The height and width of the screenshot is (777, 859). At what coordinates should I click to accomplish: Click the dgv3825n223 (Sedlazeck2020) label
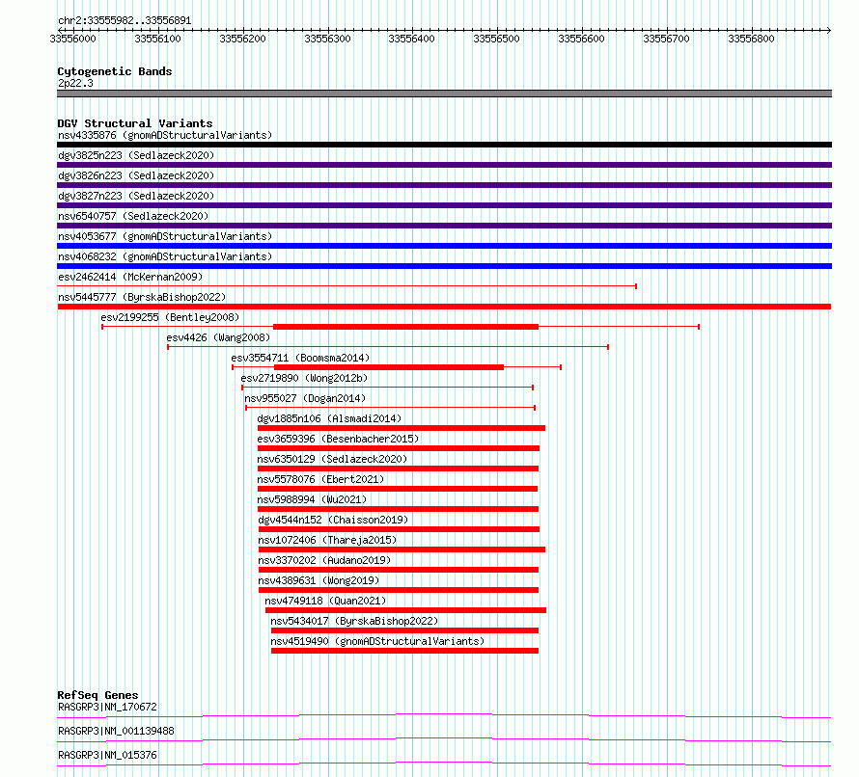pyautogui.click(x=136, y=155)
